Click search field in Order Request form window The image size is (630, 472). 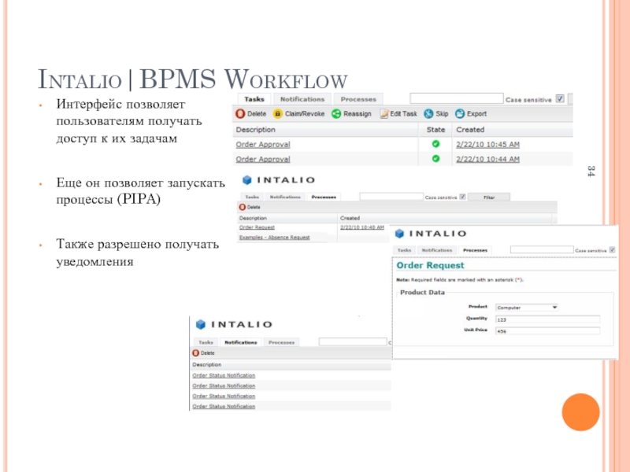[x=542, y=249]
